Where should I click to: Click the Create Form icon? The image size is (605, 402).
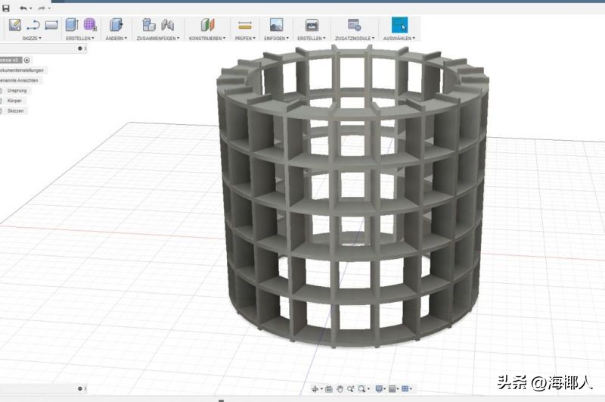click(90, 25)
